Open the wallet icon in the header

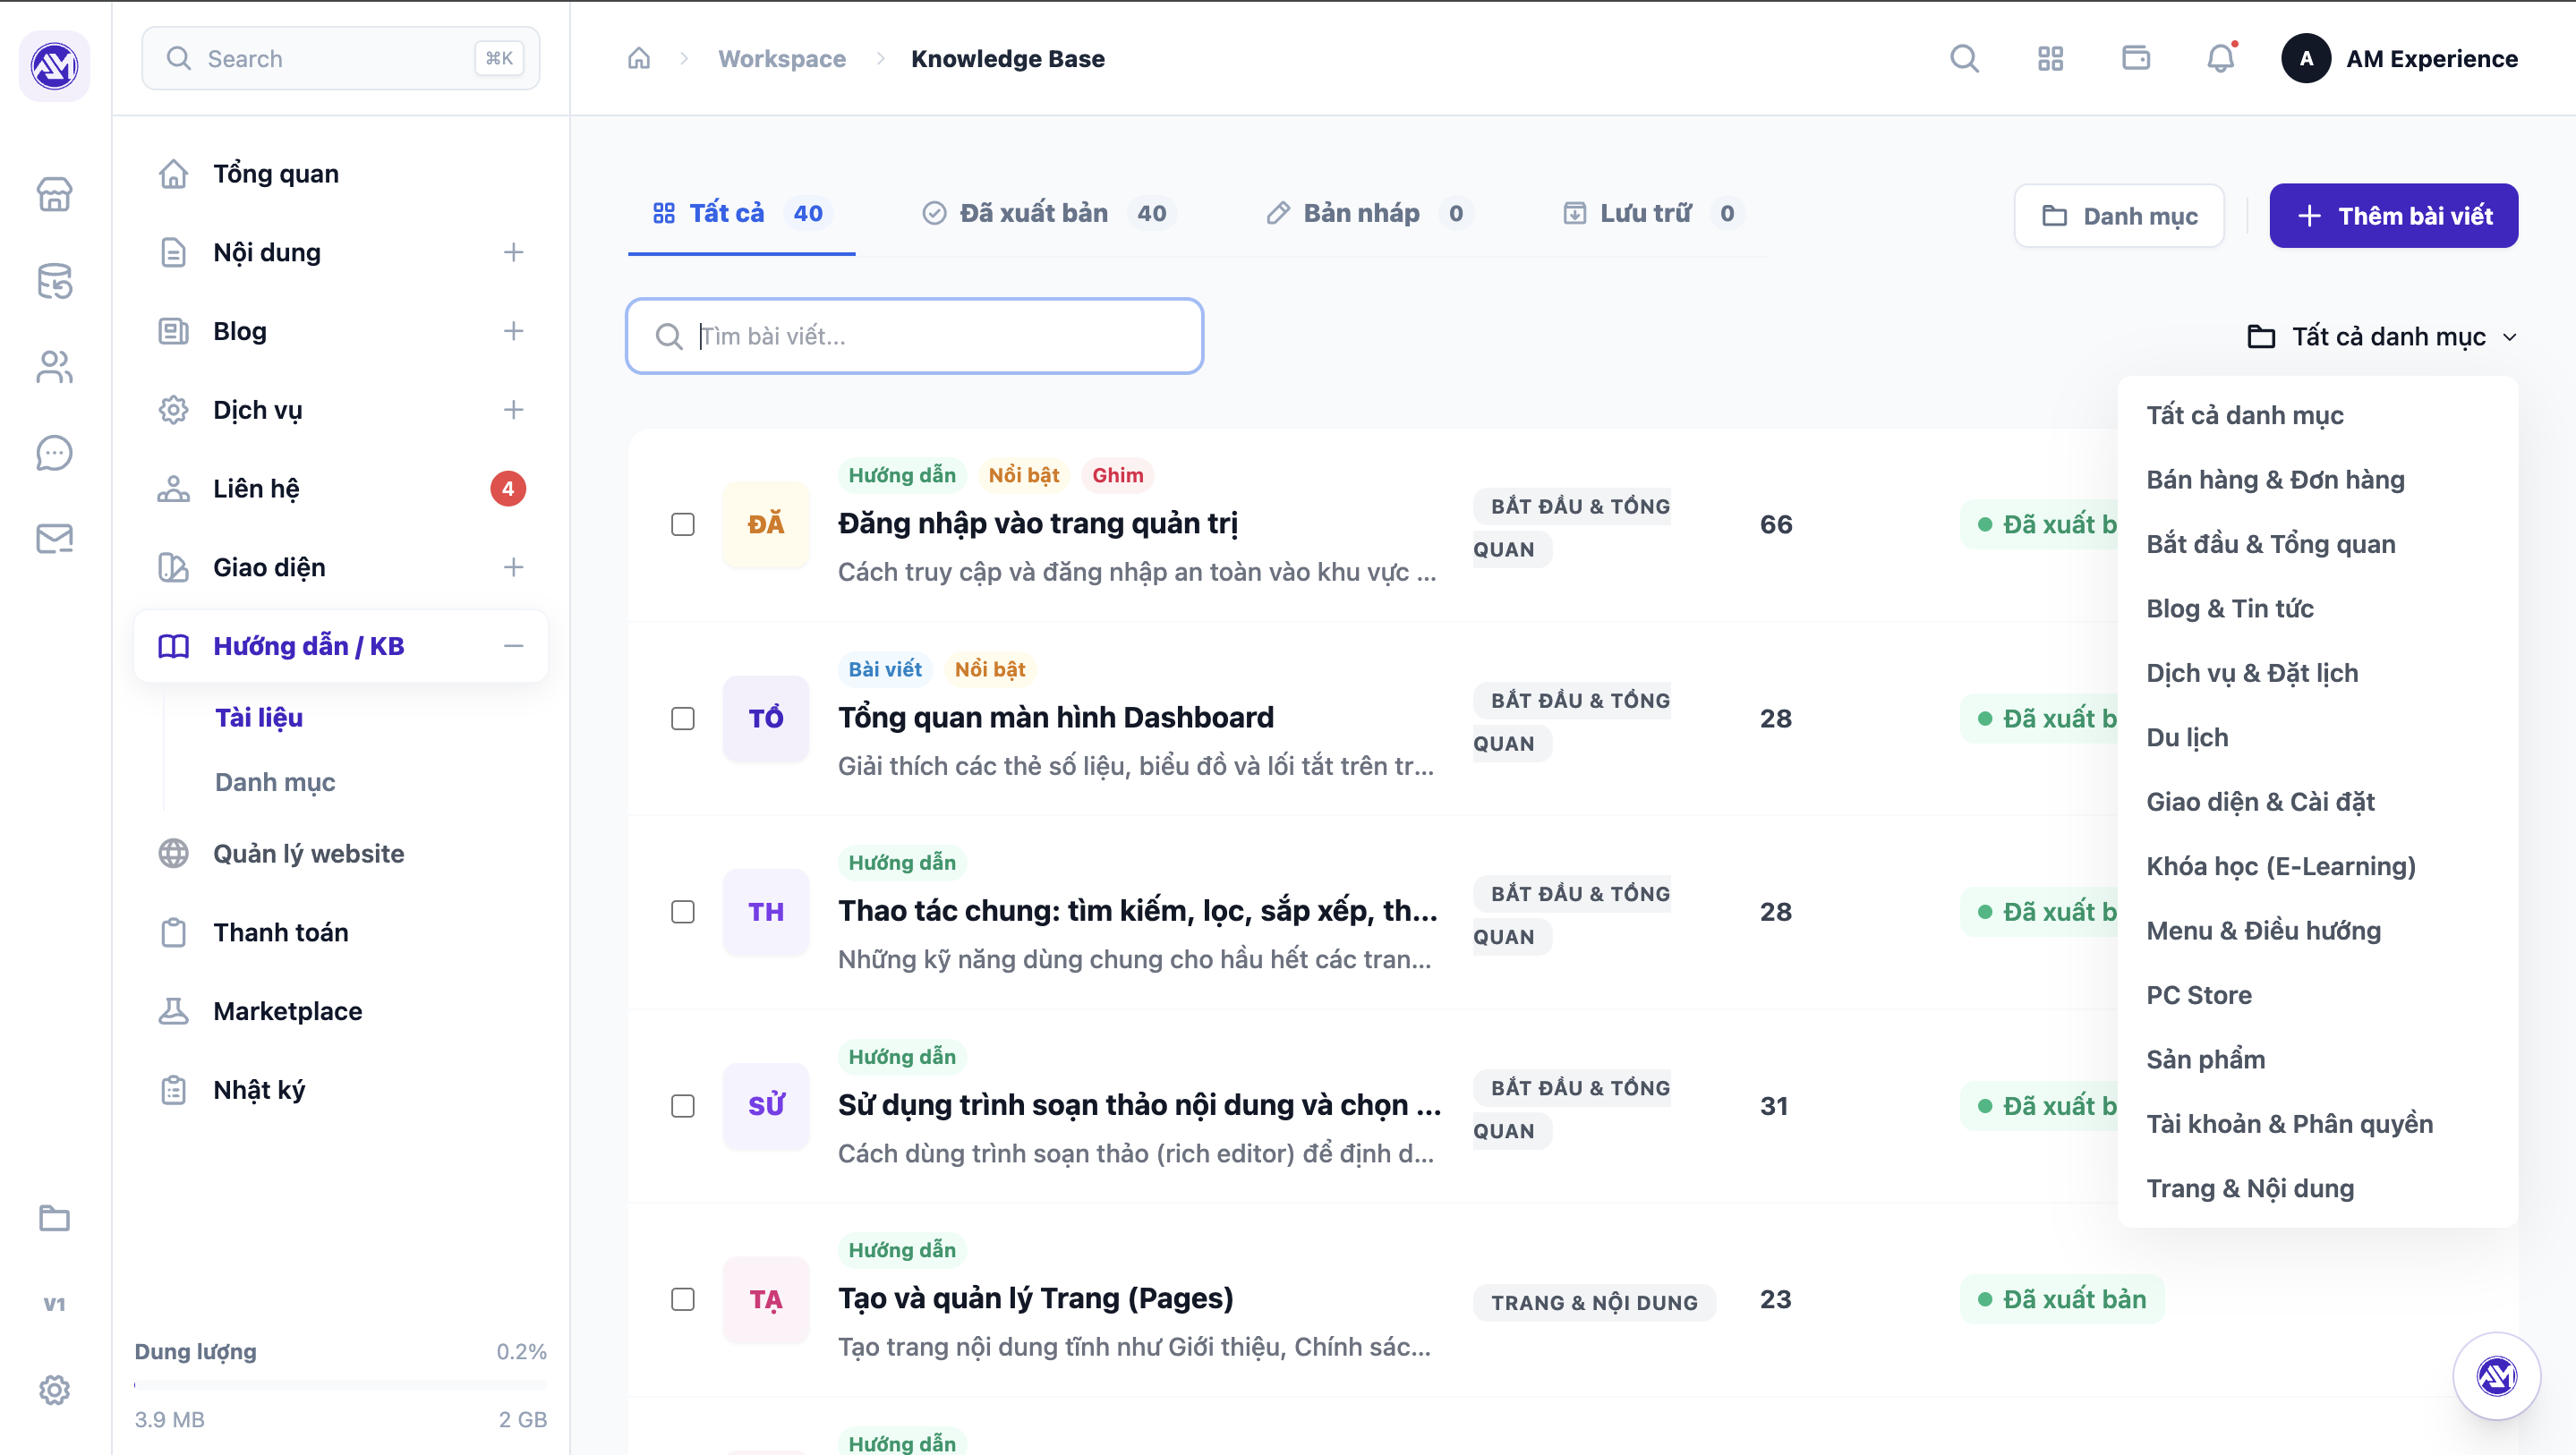tap(2136, 59)
